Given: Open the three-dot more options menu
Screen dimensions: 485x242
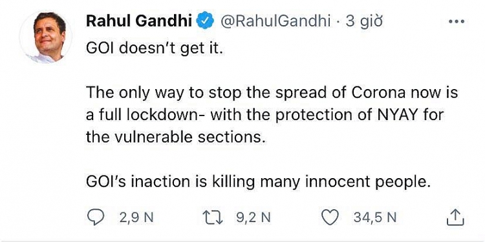Looking at the screenshot, I should tap(456, 22).
